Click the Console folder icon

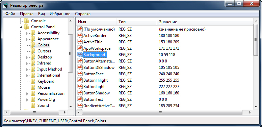tap(27, 21)
